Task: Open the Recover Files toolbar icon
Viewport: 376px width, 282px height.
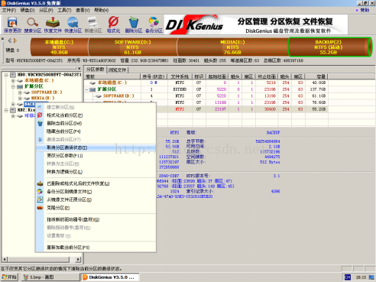Action: click(x=53, y=24)
